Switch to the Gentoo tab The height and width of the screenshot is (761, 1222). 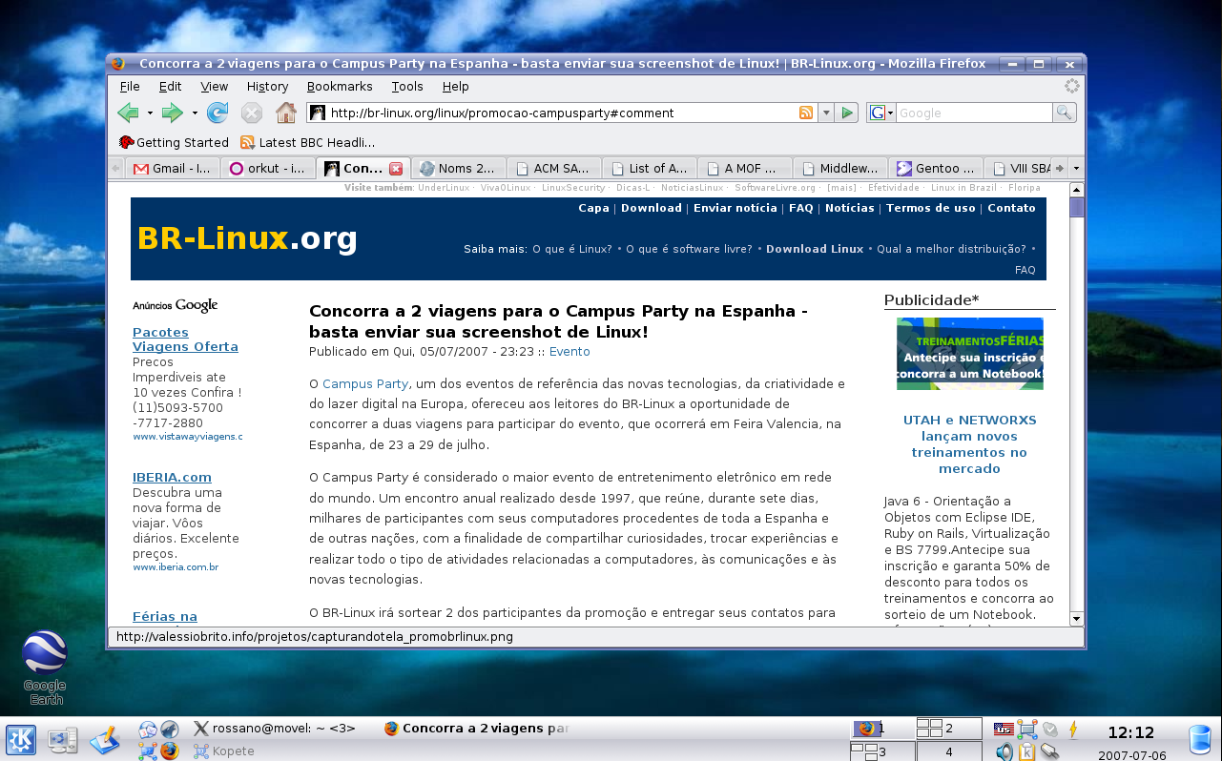pyautogui.click(x=936, y=168)
